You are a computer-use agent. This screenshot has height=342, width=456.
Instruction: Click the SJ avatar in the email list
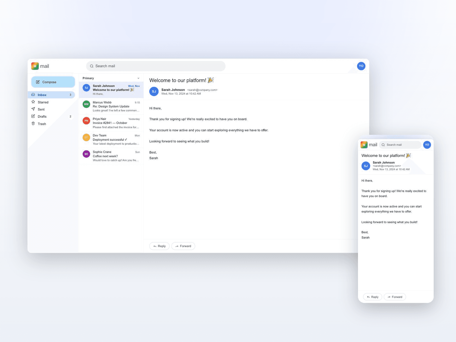[86, 88]
